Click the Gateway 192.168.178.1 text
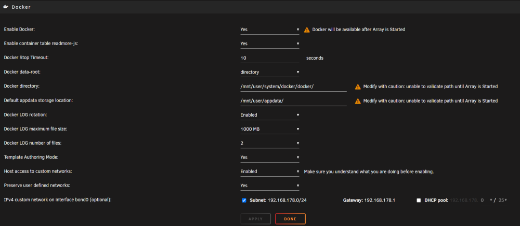The width and height of the screenshot is (520, 226). point(369,200)
